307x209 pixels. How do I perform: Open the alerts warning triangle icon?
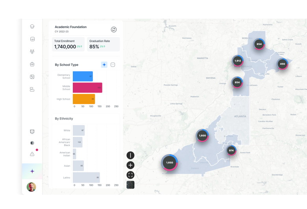32,154
